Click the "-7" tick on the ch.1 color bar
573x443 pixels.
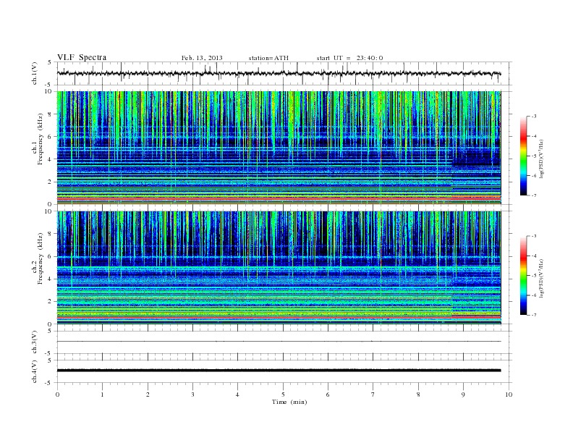tap(533, 195)
